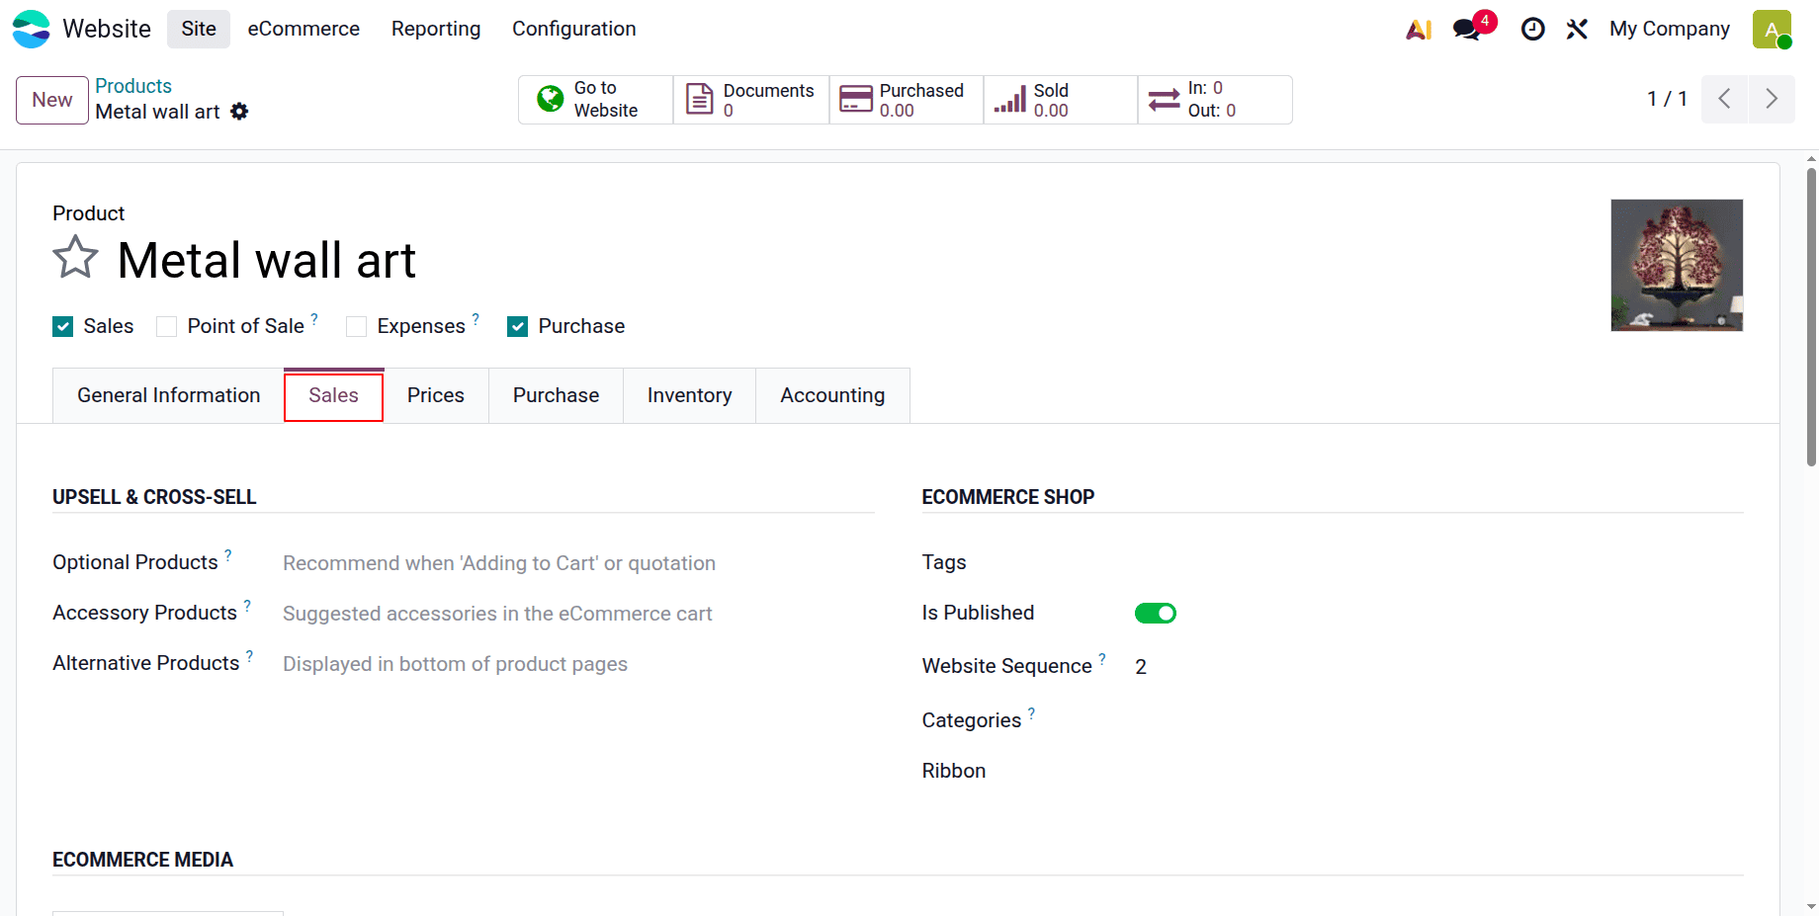1819x916 pixels.
Task: Uncheck the Sales checkbox
Action: [x=63, y=327]
